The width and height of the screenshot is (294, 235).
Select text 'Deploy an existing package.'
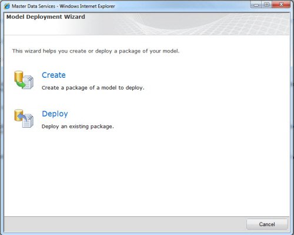(x=78, y=127)
